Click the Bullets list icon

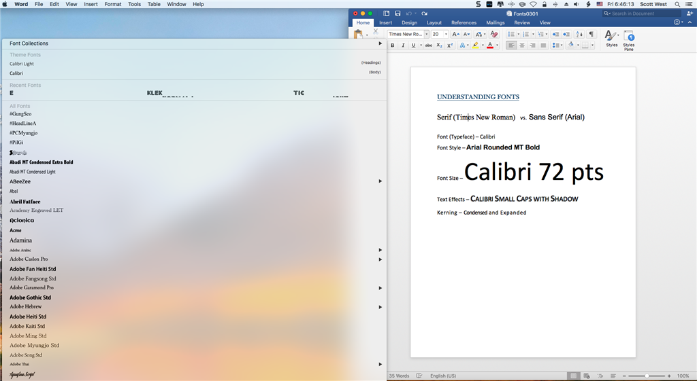coord(511,34)
